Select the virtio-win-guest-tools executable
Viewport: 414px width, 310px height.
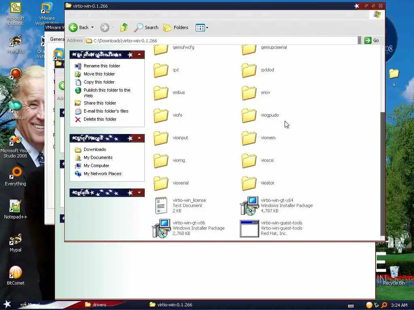(271, 228)
